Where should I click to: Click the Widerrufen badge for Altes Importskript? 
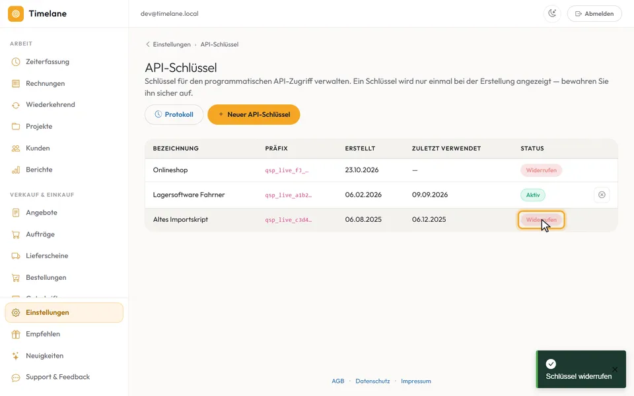541,220
